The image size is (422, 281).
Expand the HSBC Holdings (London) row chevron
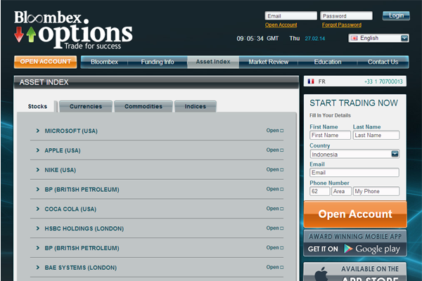pos(38,228)
